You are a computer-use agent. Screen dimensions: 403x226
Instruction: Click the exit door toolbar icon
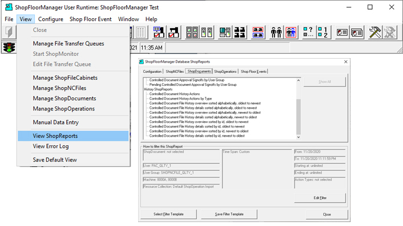9,32
